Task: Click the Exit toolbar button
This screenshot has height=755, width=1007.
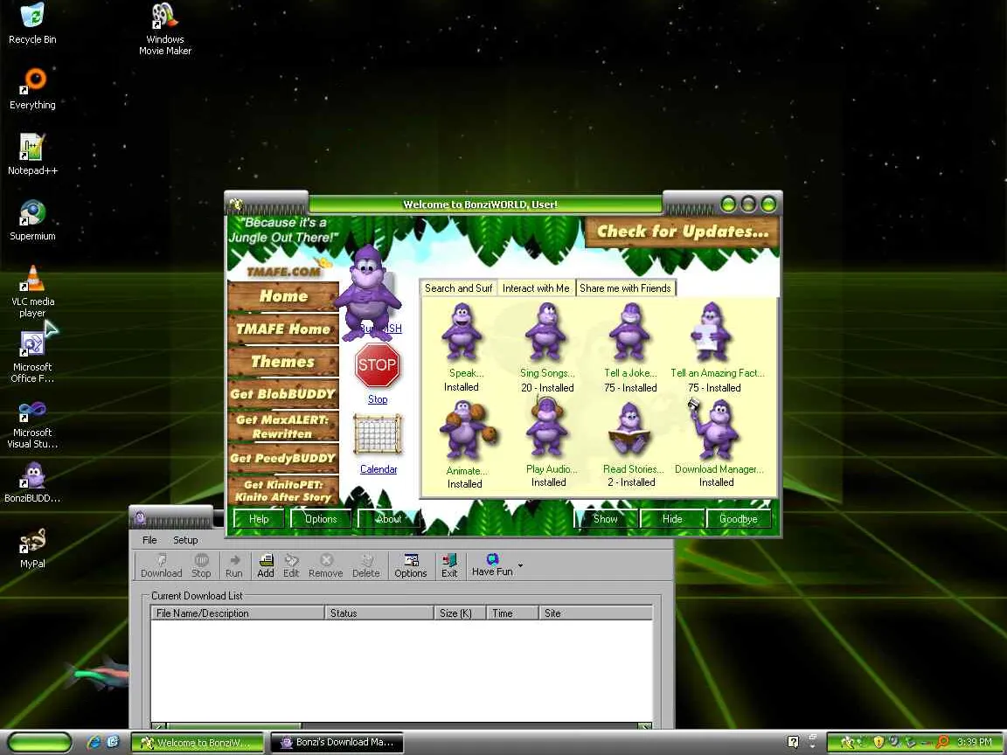Action: click(x=449, y=565)
